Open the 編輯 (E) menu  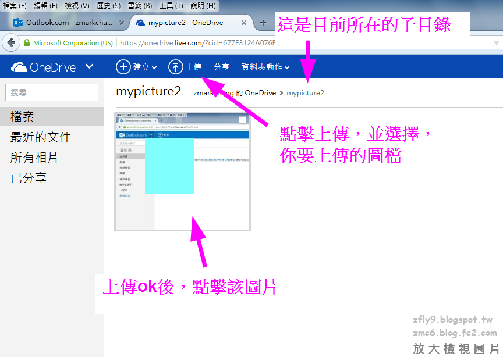45,5
